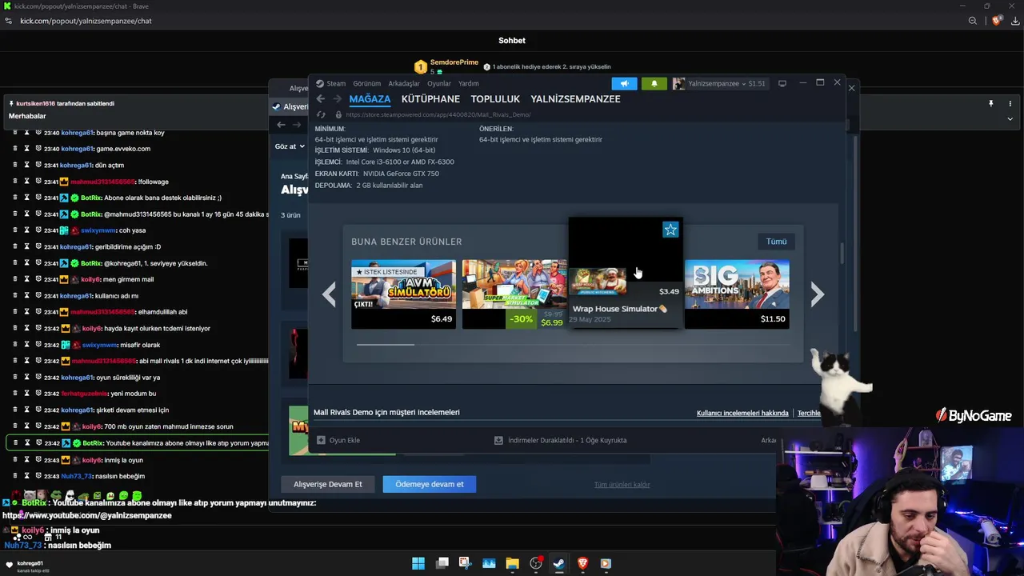
Task: Go forward using Steam's forward arrow
Action: point(337,99)
